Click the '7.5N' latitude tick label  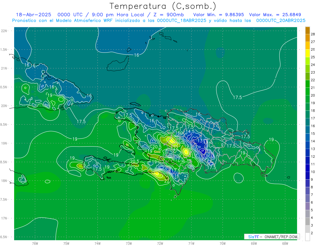(4, 199)
